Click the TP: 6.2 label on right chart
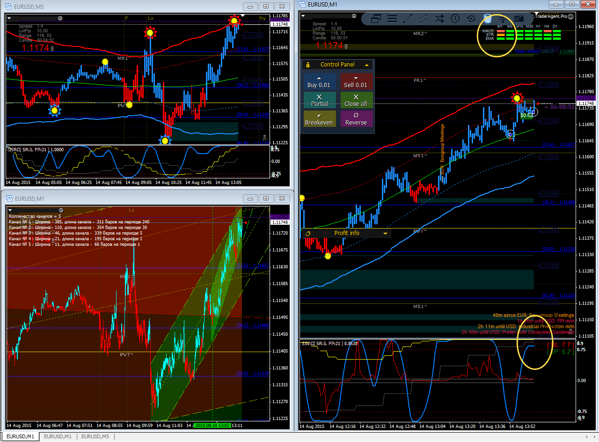 [x=560, y=352]
